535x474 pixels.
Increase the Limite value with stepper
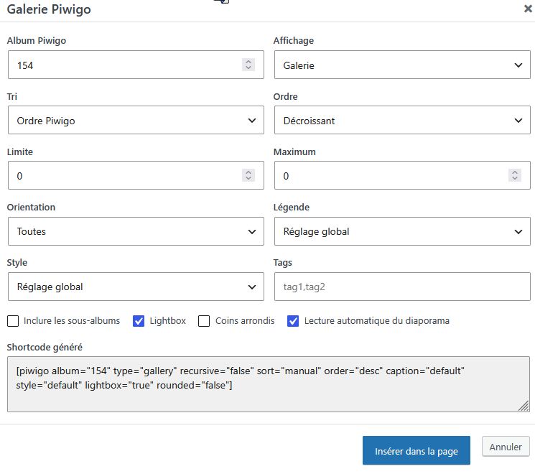point(248,172)
